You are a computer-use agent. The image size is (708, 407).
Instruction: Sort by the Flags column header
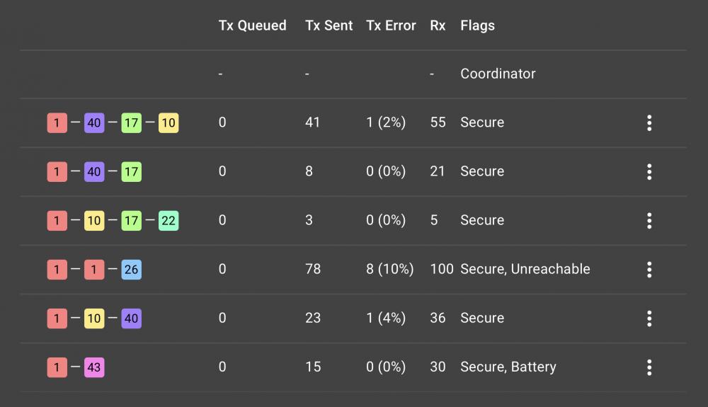click(477, 25)
